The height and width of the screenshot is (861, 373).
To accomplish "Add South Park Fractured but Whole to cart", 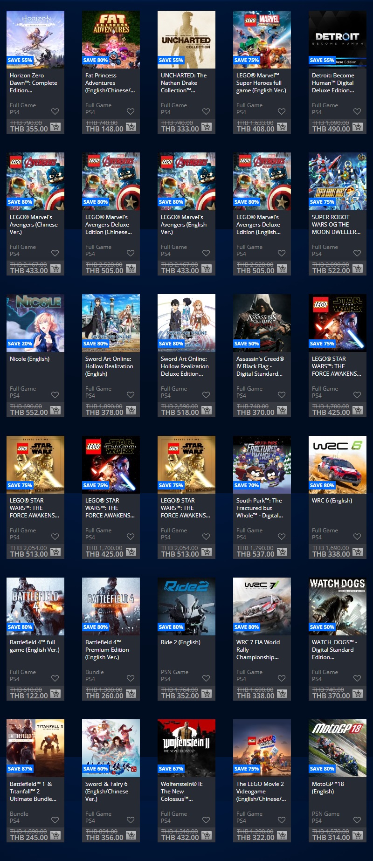I will pos(282,552).
